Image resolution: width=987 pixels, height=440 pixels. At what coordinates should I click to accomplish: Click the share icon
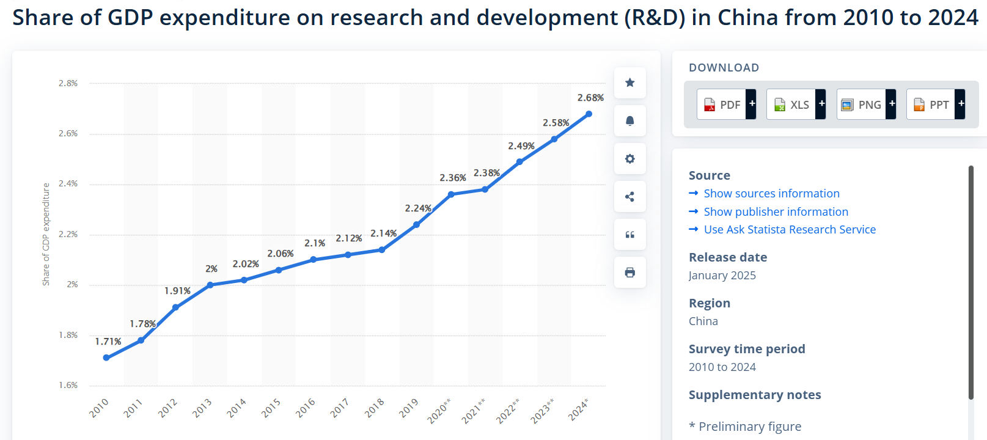[x=629, y=197]
